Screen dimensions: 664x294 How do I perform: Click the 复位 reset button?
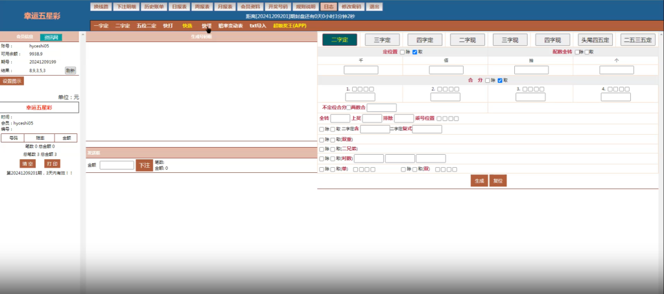pyautogui.click(x=497, y=181)
